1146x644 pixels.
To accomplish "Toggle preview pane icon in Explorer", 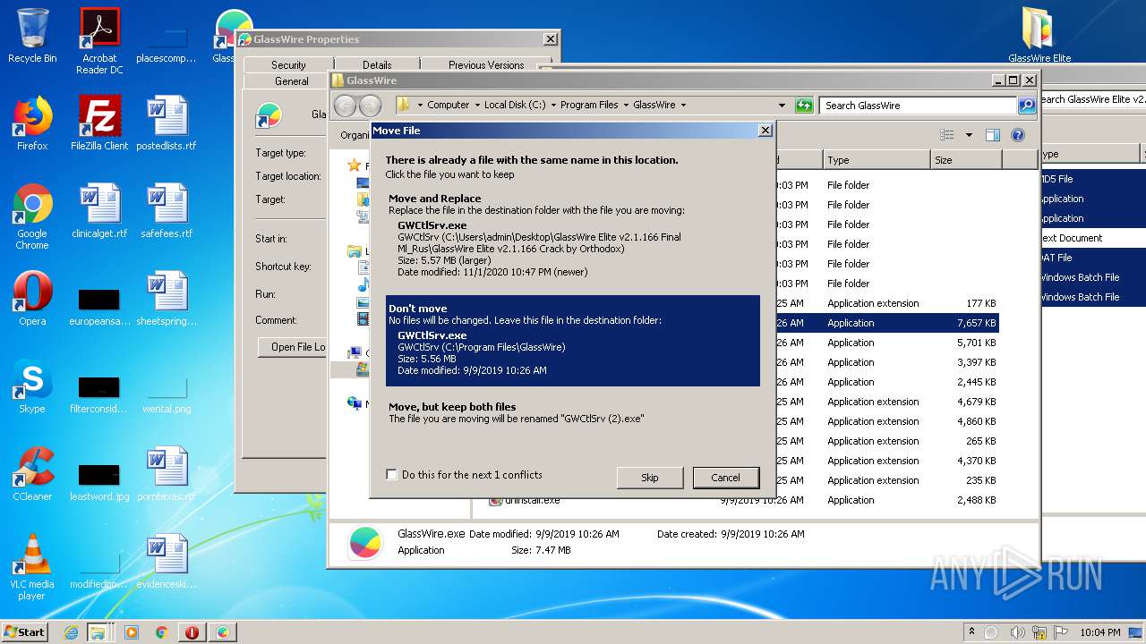I will [992, 135].
